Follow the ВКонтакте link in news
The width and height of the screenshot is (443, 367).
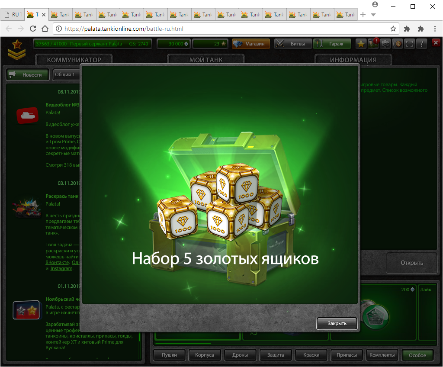coord(58,262)
